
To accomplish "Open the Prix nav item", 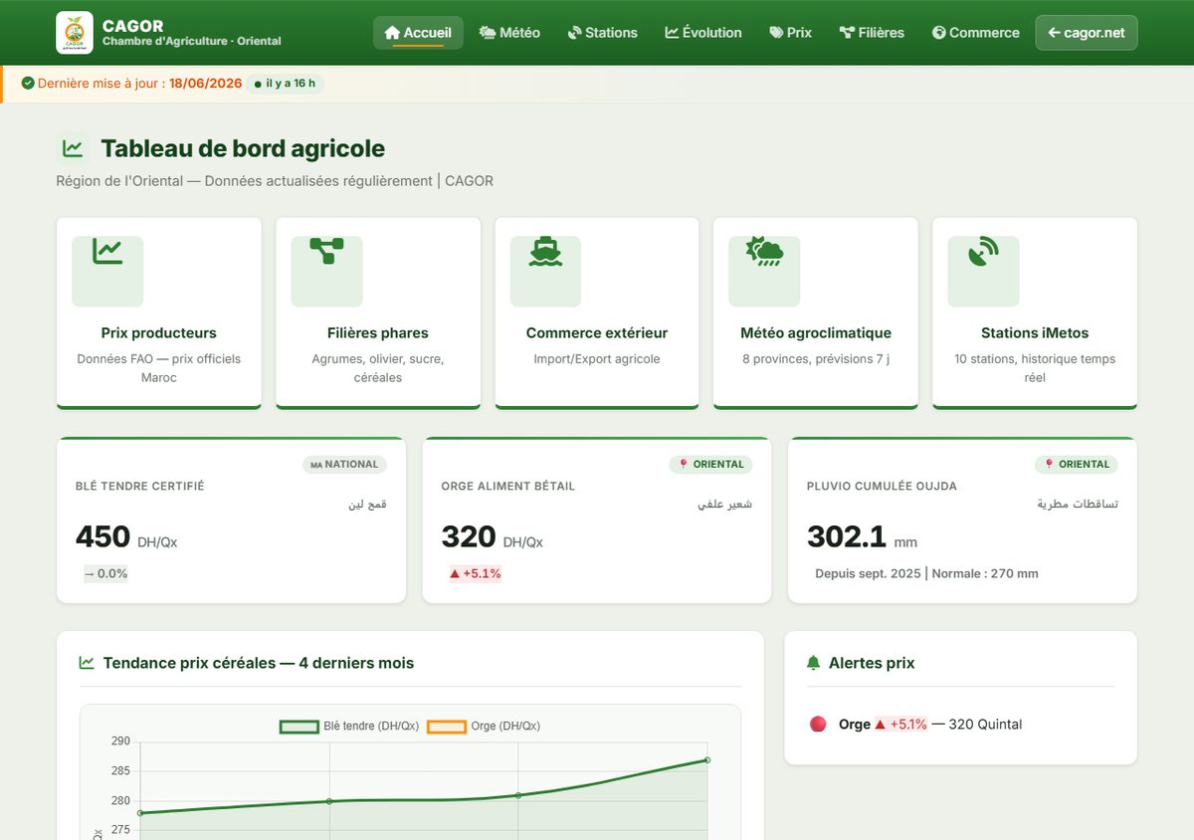I will pos(791,33).
